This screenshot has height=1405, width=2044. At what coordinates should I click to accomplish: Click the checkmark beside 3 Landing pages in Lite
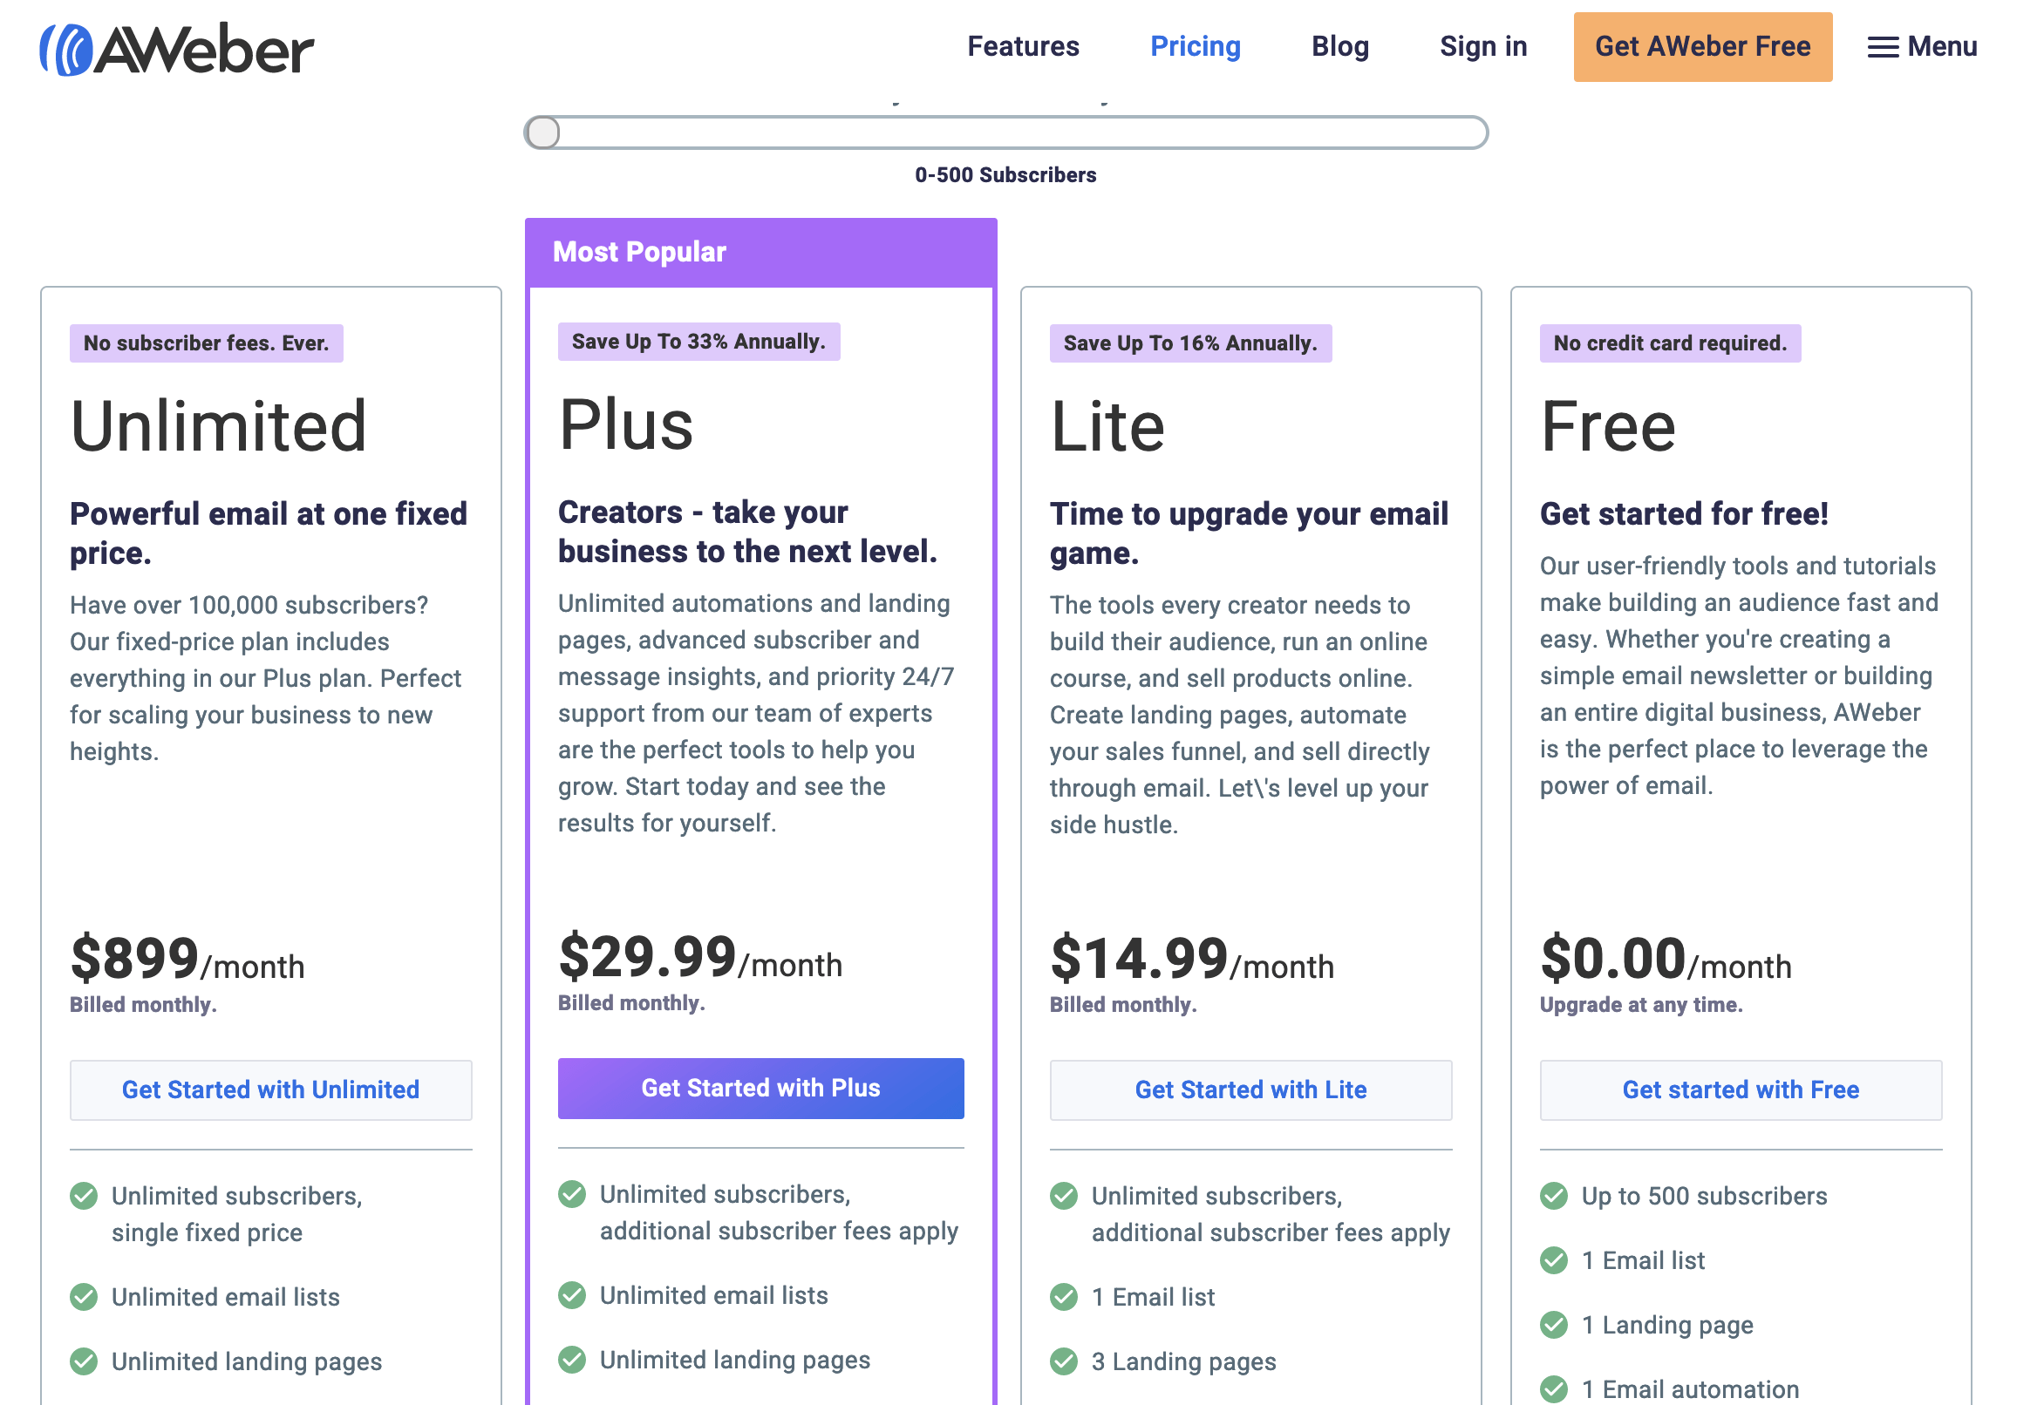pos(1064,1361)
